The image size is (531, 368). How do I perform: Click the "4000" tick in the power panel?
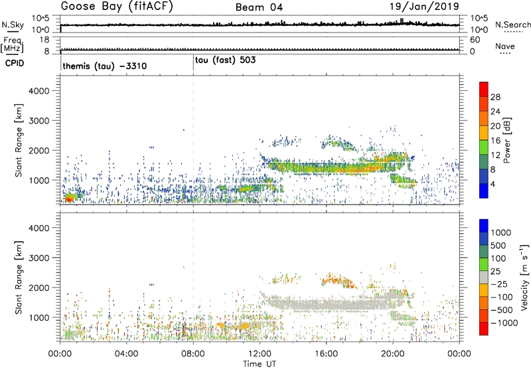pos(38,91)
